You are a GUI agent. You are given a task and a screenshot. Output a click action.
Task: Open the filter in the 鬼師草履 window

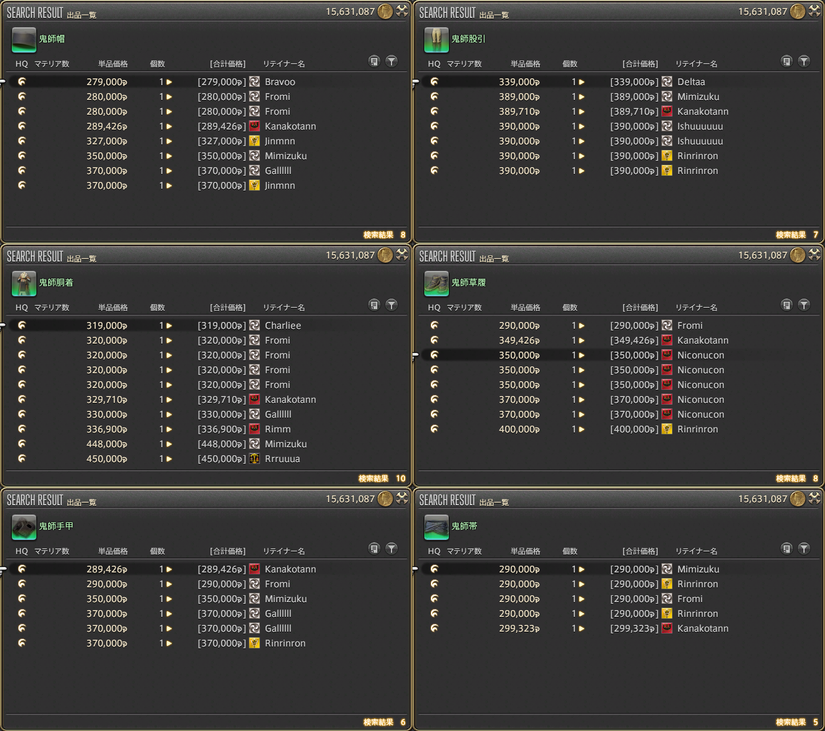pyautogui.click(x=804, y=305)
